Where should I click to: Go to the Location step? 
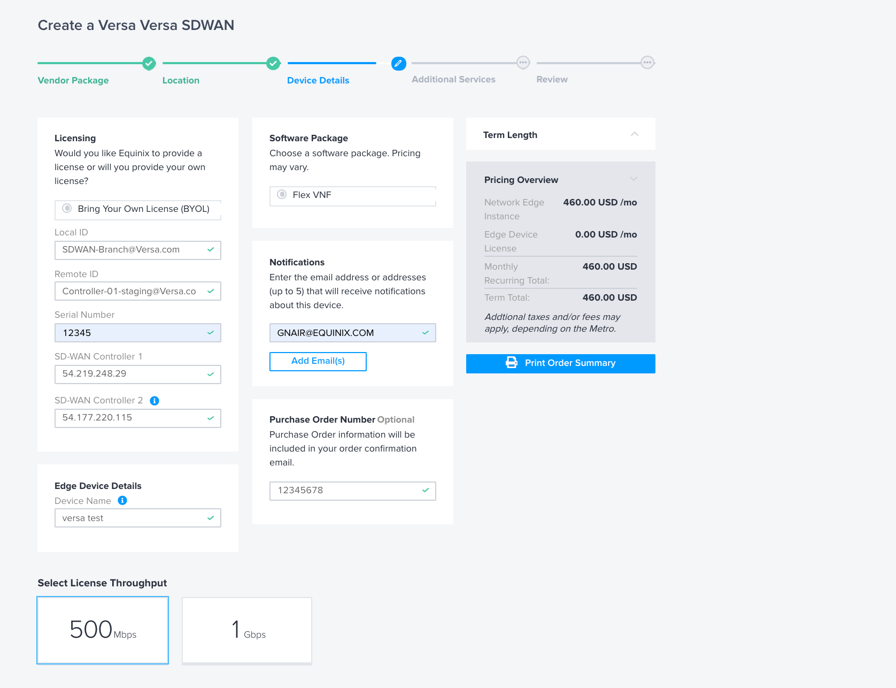coord(181,80)
